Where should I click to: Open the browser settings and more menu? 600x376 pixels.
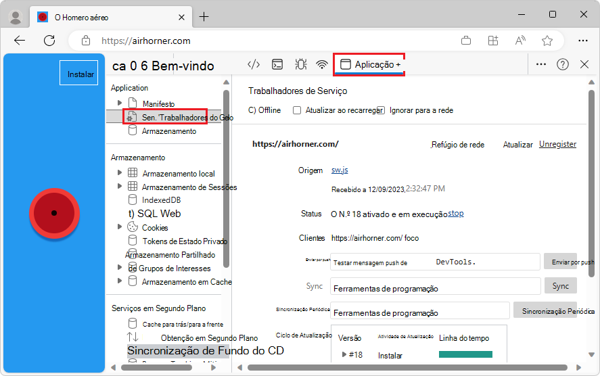click(x=583, y=41)
